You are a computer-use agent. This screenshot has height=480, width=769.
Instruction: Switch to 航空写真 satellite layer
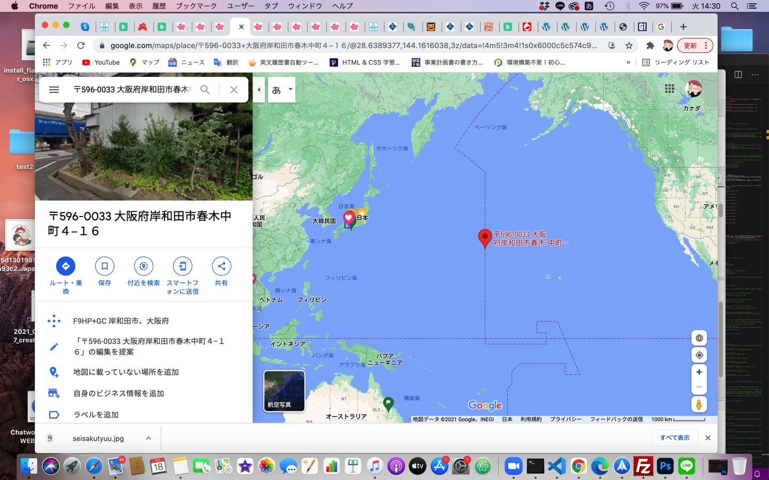point(284,391)
